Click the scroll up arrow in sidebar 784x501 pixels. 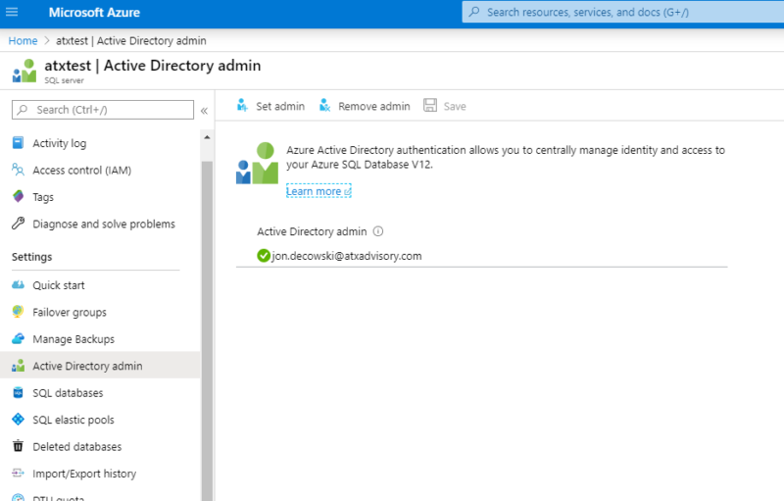[x=207, y=137]
